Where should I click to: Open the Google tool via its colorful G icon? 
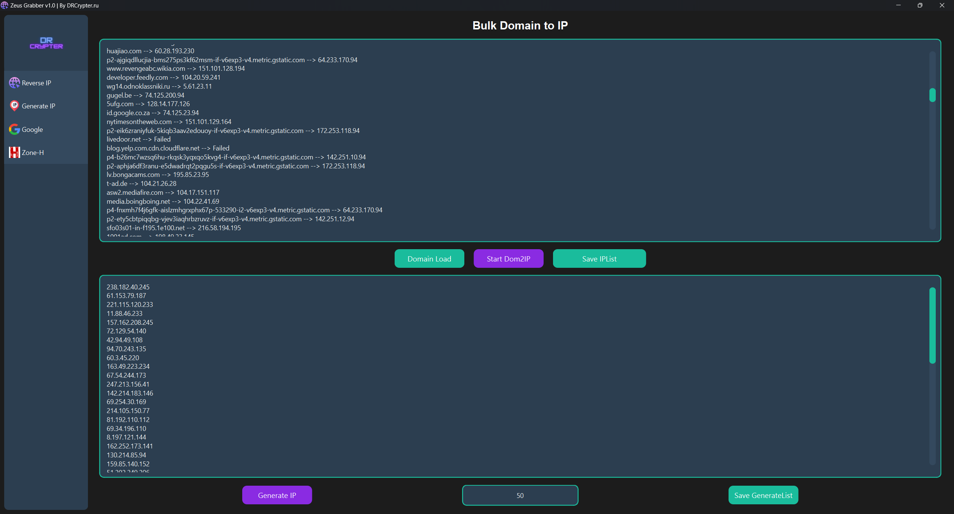pos(14,129)
